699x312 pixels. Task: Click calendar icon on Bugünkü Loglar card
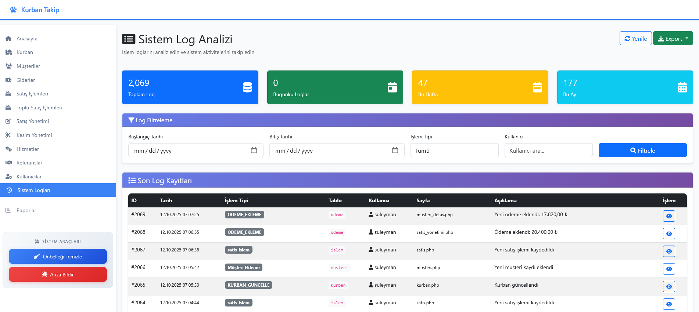click(x=392, y=87)
